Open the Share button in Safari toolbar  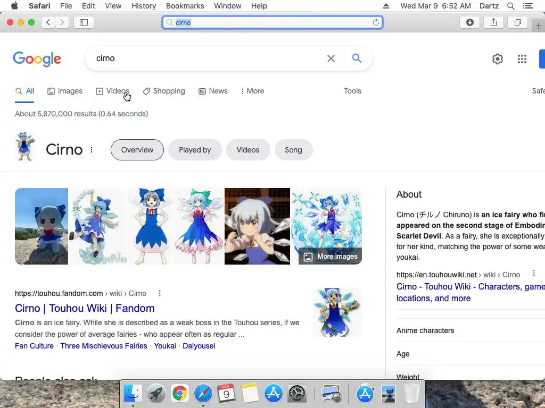(493, 22)
